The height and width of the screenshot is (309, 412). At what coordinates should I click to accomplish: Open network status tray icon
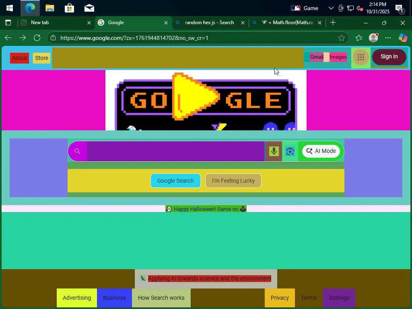pyautogui.click(x=350, y=8)
